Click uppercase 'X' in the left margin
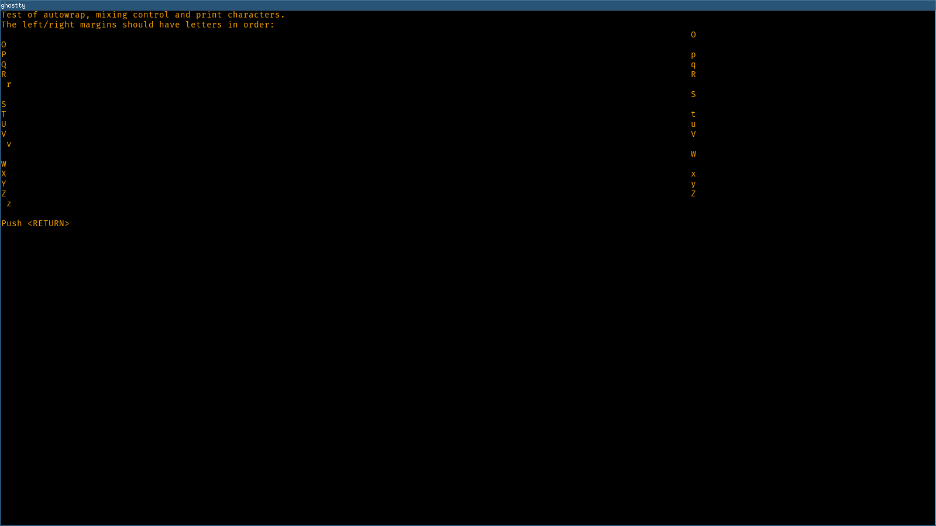The width and height of the screenshot is (936, 526). (4, 174)
